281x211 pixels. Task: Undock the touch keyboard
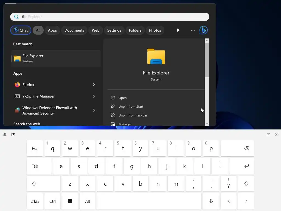pos(268,135)
